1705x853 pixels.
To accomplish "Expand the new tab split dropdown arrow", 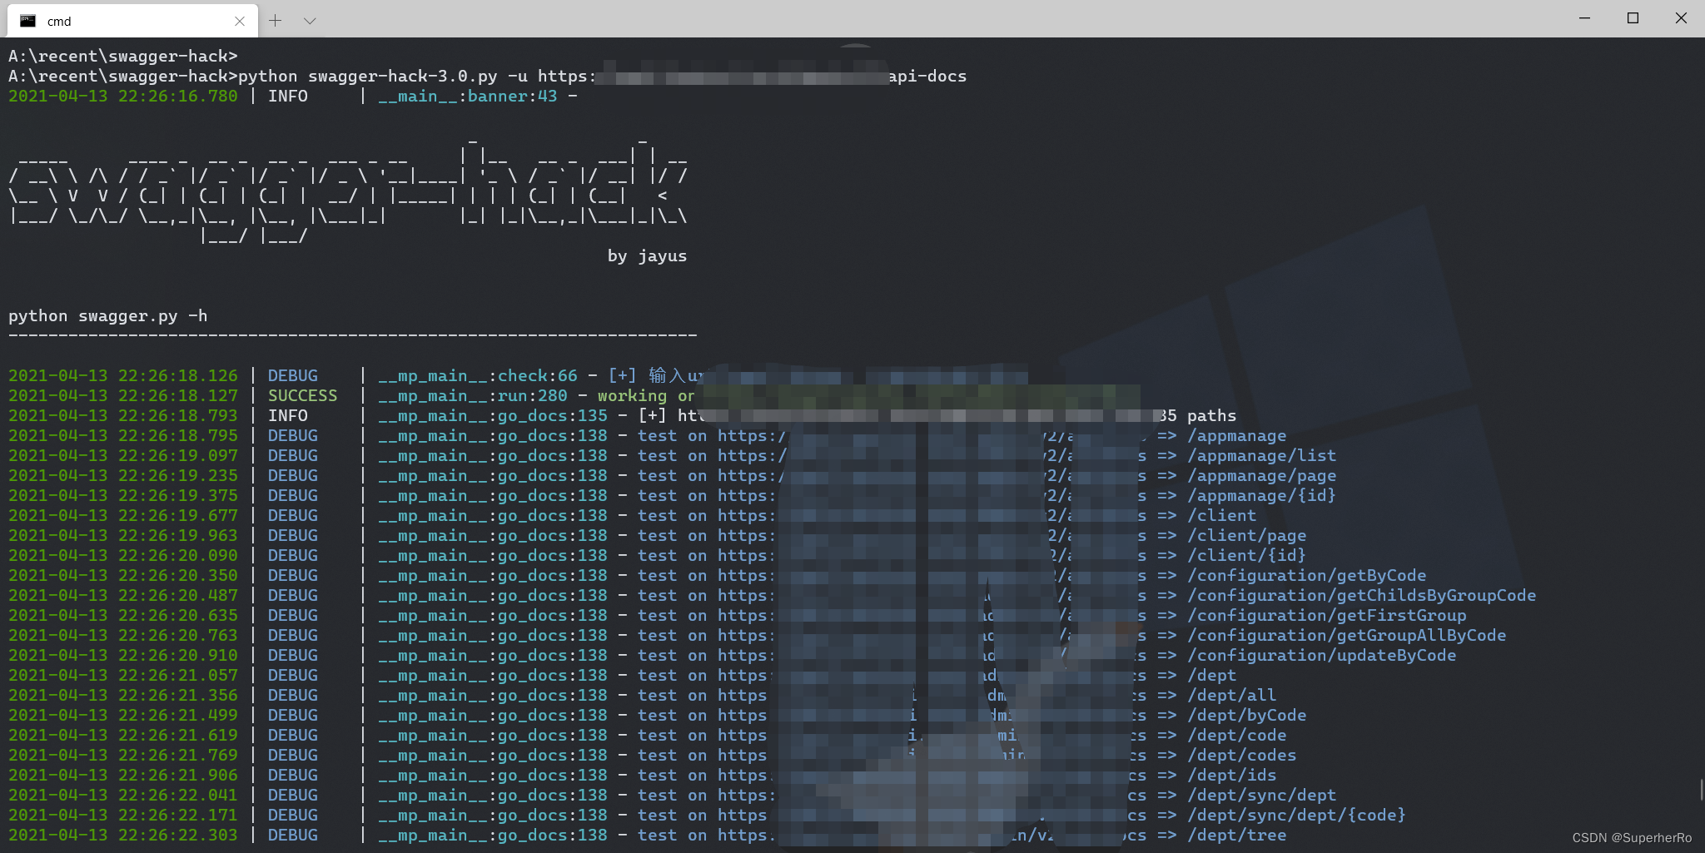I will 310,20.
